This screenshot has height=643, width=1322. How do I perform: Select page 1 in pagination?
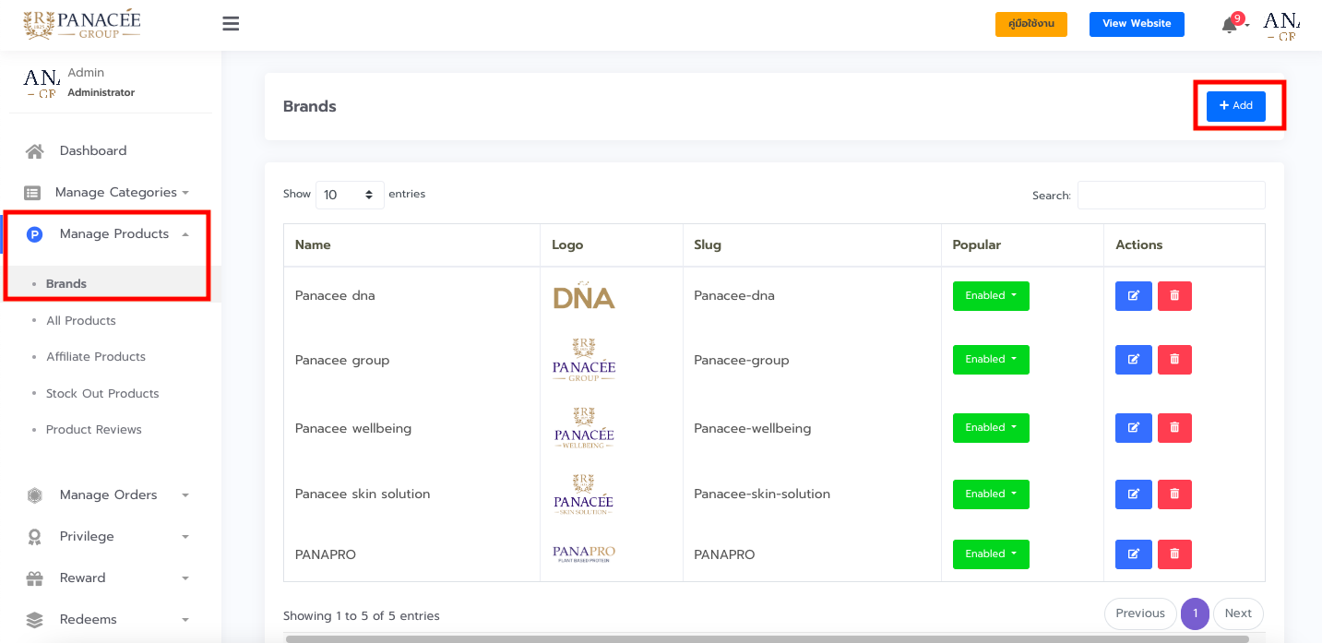(x=1195, y=613)
